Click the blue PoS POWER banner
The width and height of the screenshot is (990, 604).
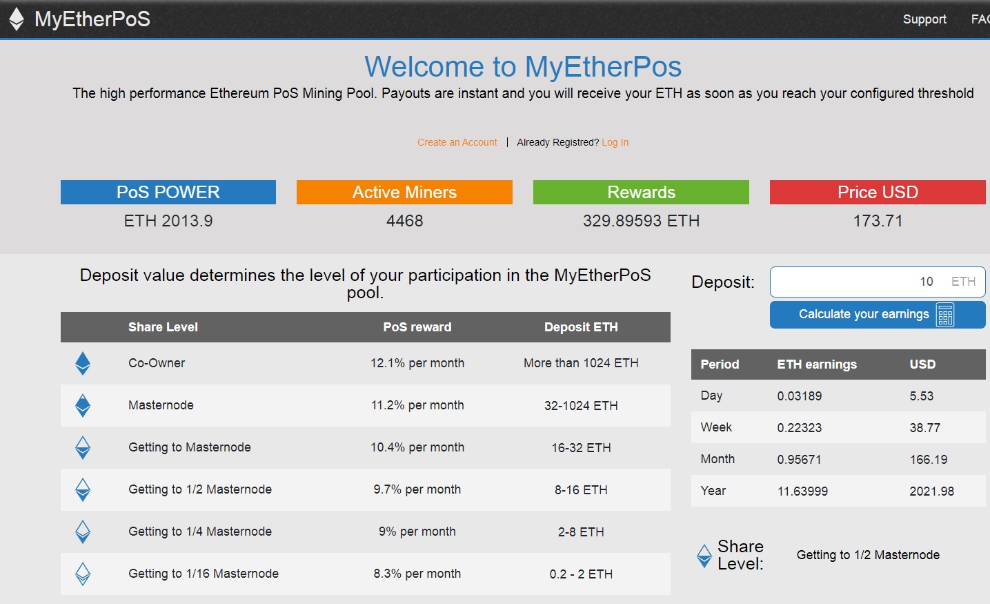pos(168,192)
